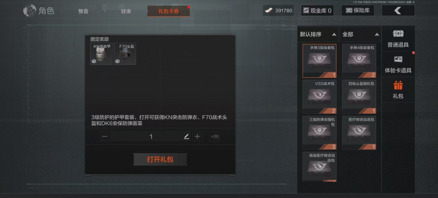Viewport: 438px width, 198px height.
Task: View the F70头盔 reward item
Action: pyautogui.click(x=125, y=54)
